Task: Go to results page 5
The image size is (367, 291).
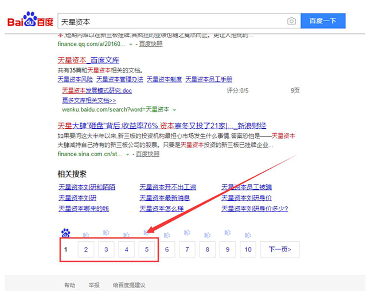Action: (147, 249)
